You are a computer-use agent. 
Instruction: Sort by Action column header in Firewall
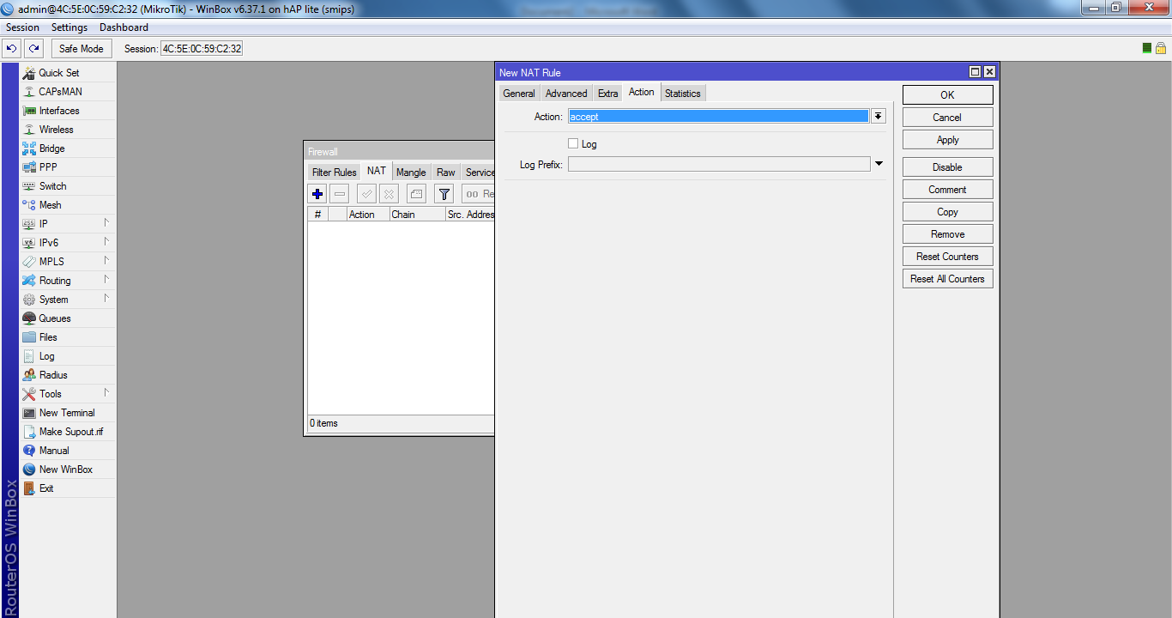367,215
